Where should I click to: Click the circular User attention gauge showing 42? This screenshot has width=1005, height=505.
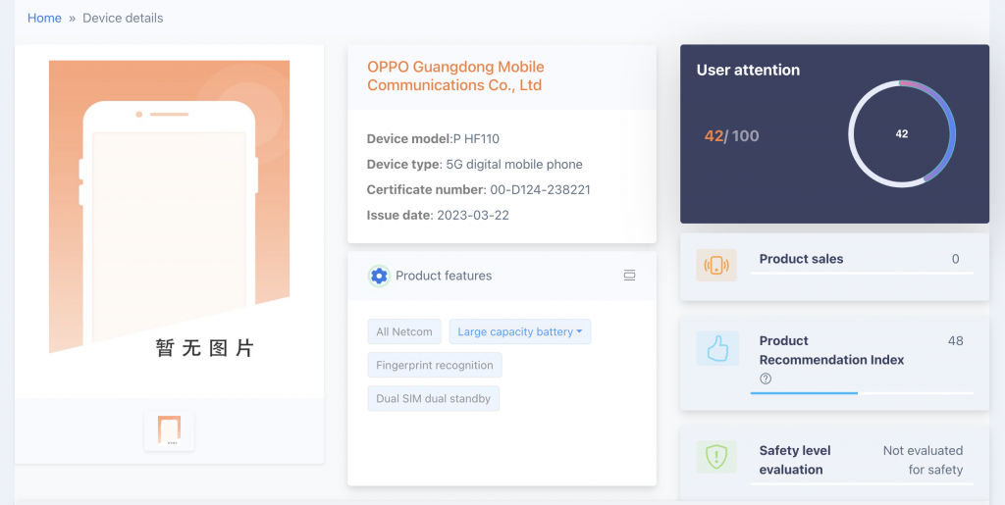pos(902,133)
